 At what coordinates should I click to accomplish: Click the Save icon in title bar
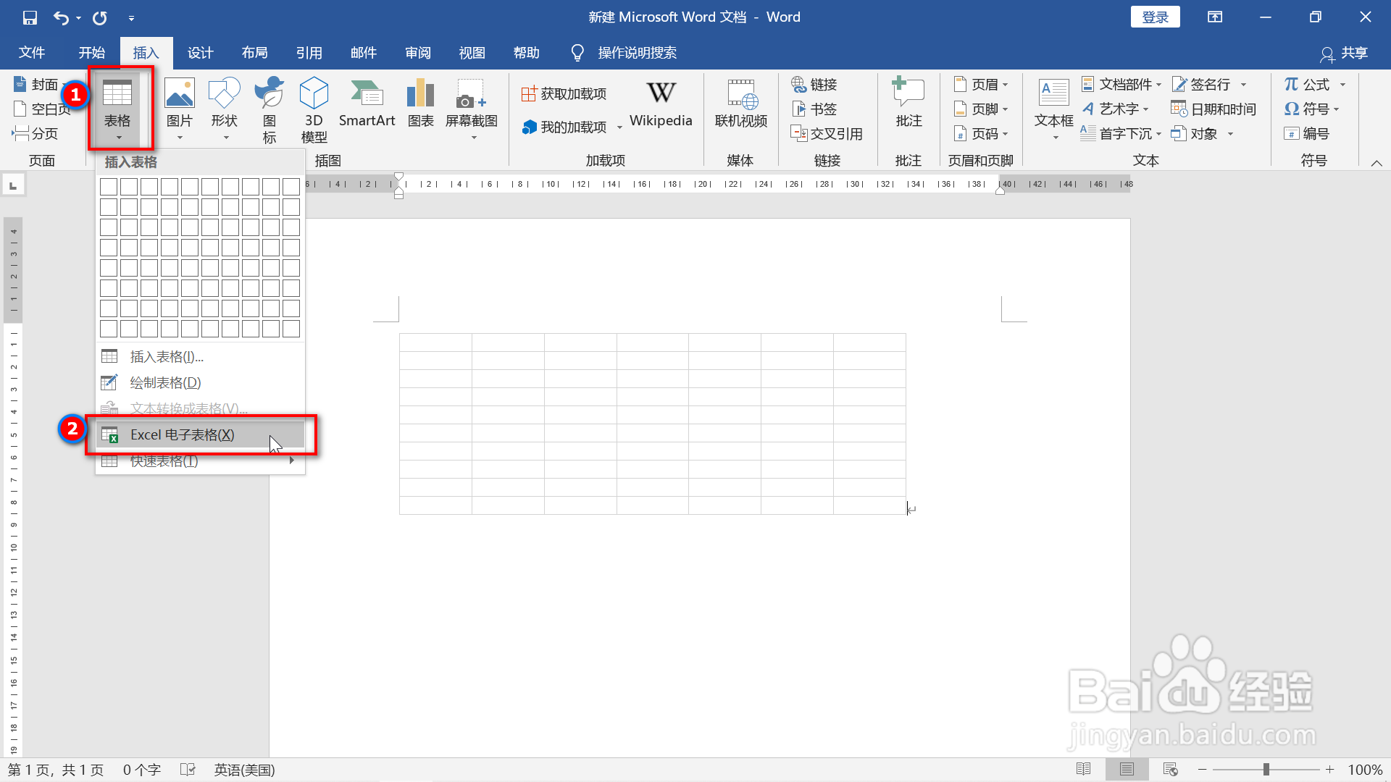[30, 17]
